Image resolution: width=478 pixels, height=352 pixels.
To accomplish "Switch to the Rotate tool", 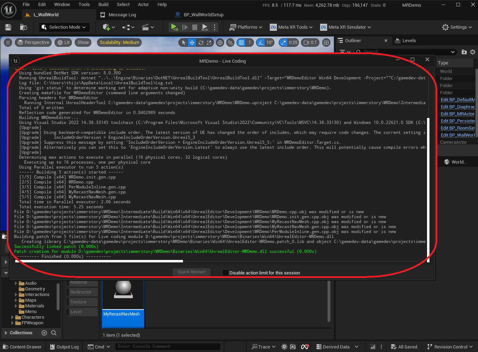I will coord(201,42).
